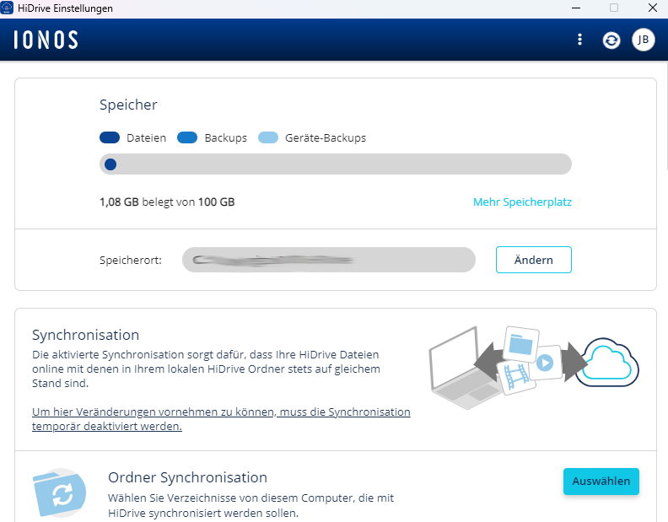
Task: Open the JB user account avatar
Action: click(x=644, y=40)
